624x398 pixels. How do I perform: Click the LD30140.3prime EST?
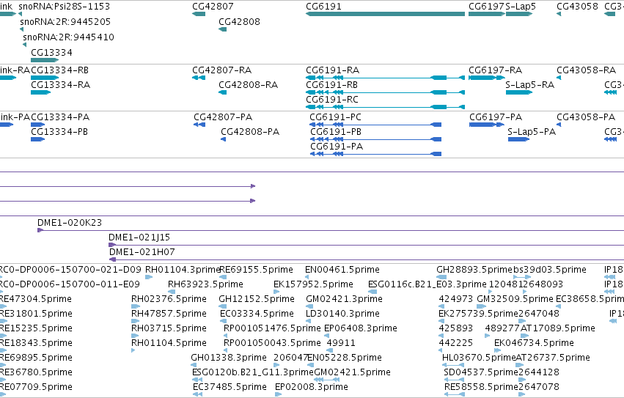pyautogui.click(x=308, y=321)
